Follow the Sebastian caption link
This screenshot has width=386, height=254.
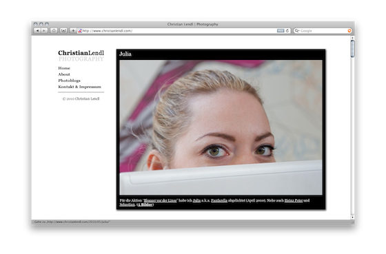click(x=128, y=204)
